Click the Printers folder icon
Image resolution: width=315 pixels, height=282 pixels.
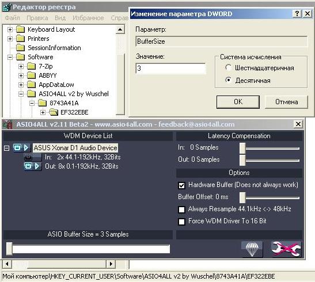[x=21, y=39]
